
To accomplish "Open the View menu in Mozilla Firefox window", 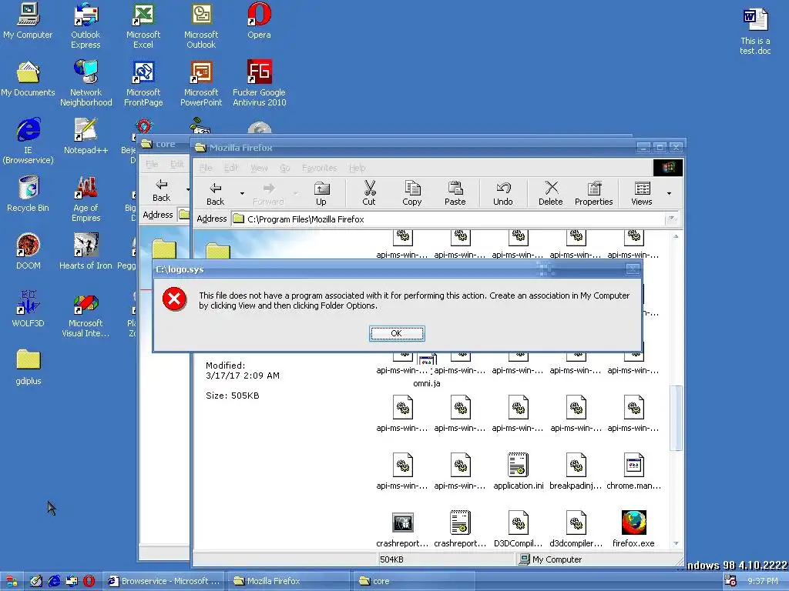I will coord(259,168).
